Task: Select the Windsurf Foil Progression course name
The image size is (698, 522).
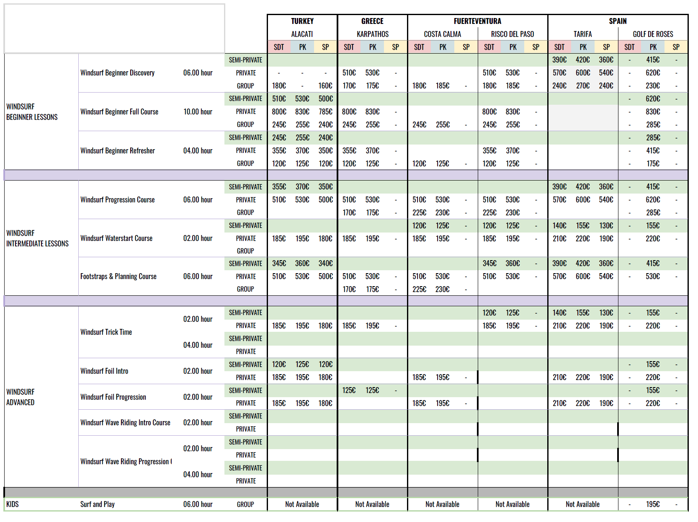Action: (x=113, y=397)
